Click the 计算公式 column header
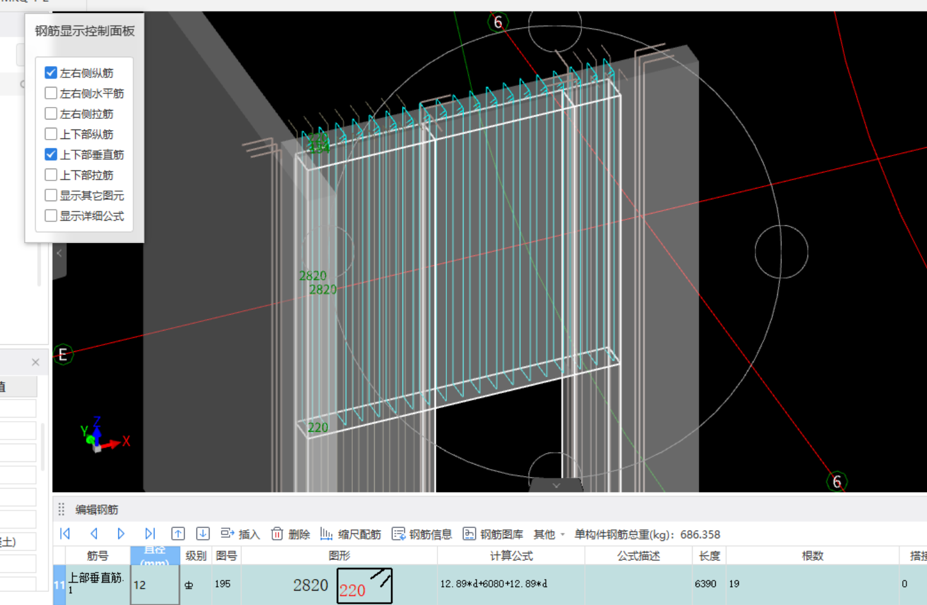927x605 pixels. pos(511,556)
